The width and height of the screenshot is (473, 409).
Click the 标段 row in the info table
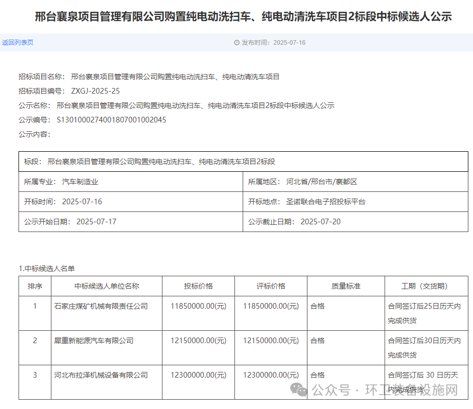pos(243,162)
